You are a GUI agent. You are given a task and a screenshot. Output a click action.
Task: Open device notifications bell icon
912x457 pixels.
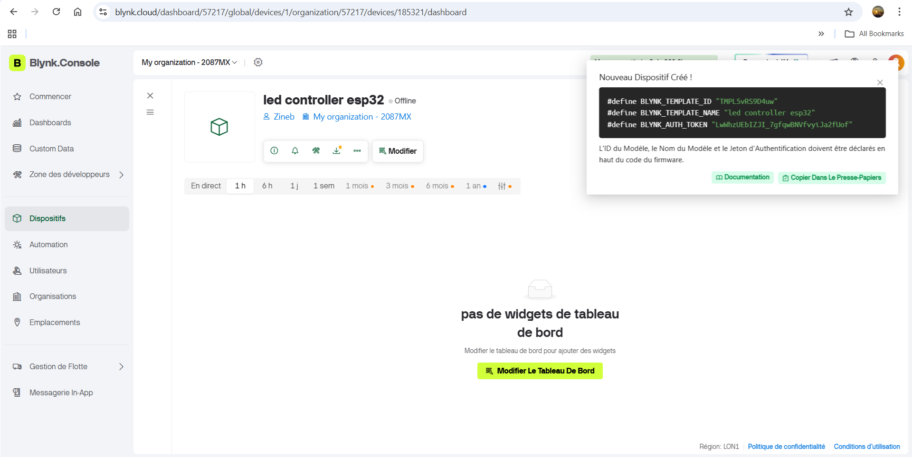pos(295,151)
